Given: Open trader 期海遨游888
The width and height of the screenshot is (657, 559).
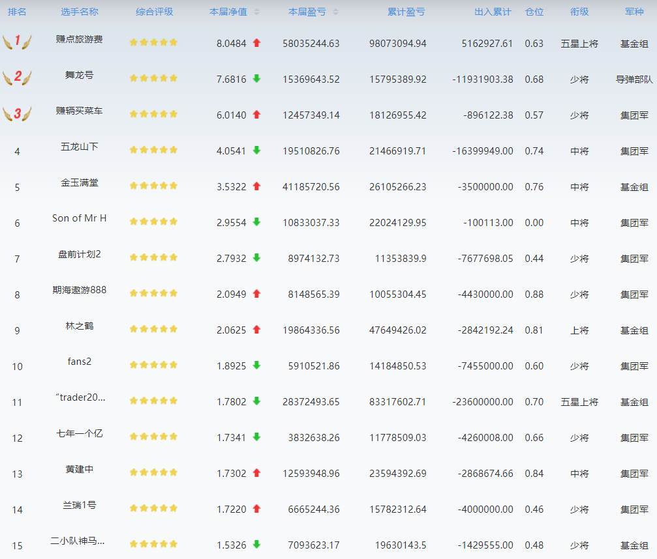Looking at the screenshot, I should point(79,290).
